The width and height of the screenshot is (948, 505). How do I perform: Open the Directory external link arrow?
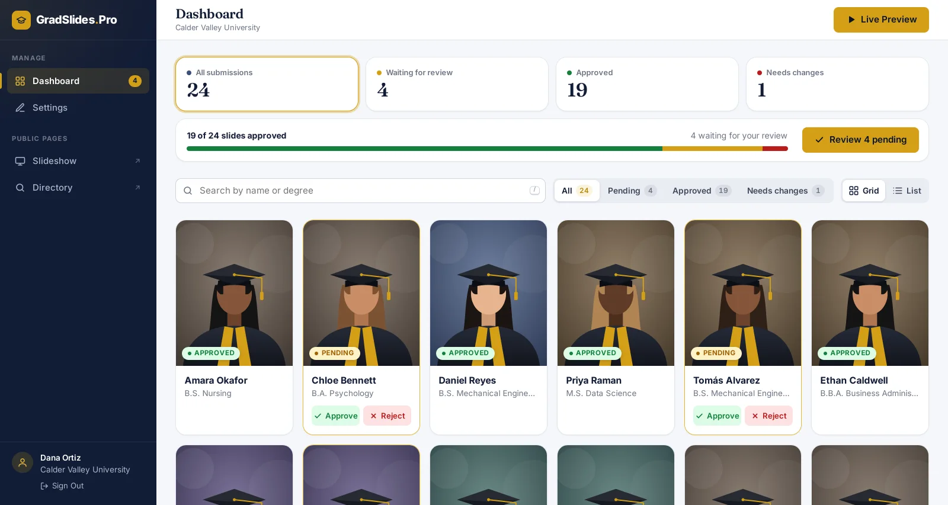137,188
